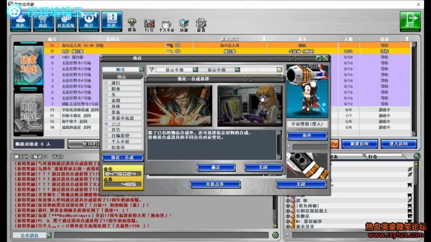Click the 练习 practice icon
The height and width of the screenshot is (242, 431).
pos(89,21)
